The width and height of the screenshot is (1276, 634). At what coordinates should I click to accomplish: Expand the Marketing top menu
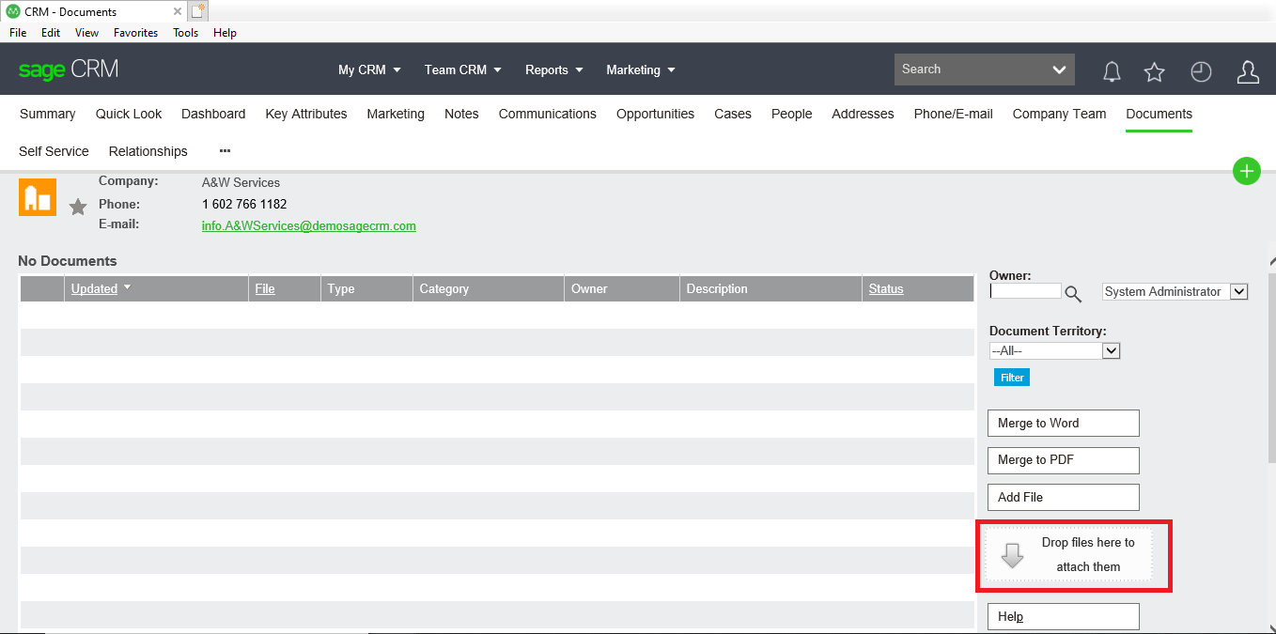pyautogui.click(x=641, y=70)
